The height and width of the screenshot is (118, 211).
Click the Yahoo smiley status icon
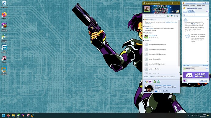[184, 8]
